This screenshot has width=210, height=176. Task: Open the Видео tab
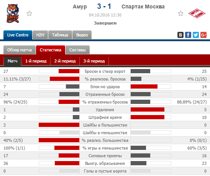pyautogui.click(x=82, y=35)
